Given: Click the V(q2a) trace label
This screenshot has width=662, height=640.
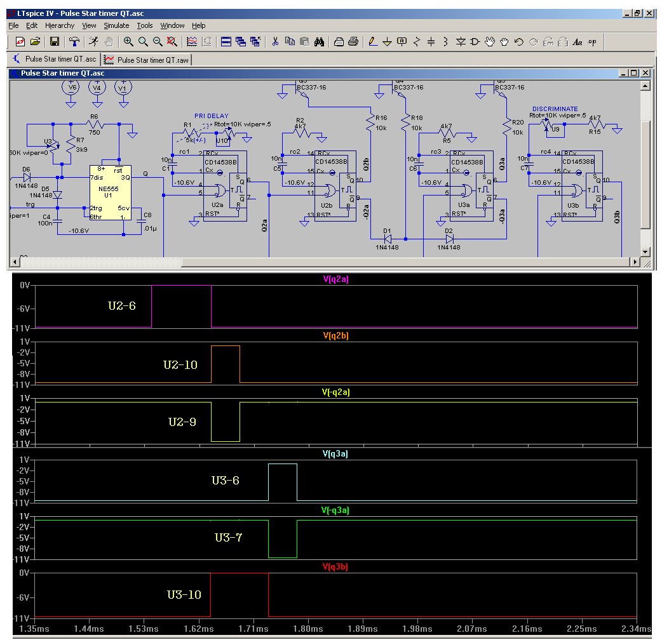Looking at the screenshot, I should (x=336, y=280).
